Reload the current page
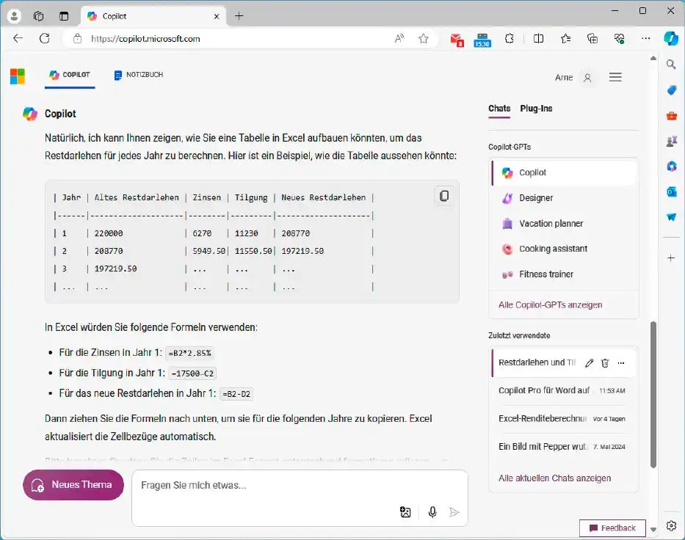The image size is (685, 540). click(x=45, y=38)
